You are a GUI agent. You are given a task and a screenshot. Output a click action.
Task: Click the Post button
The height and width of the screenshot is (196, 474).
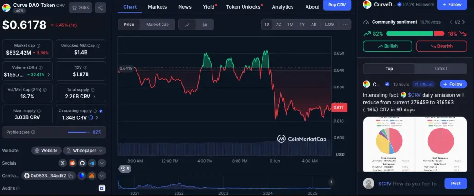[x=455, y=184]
